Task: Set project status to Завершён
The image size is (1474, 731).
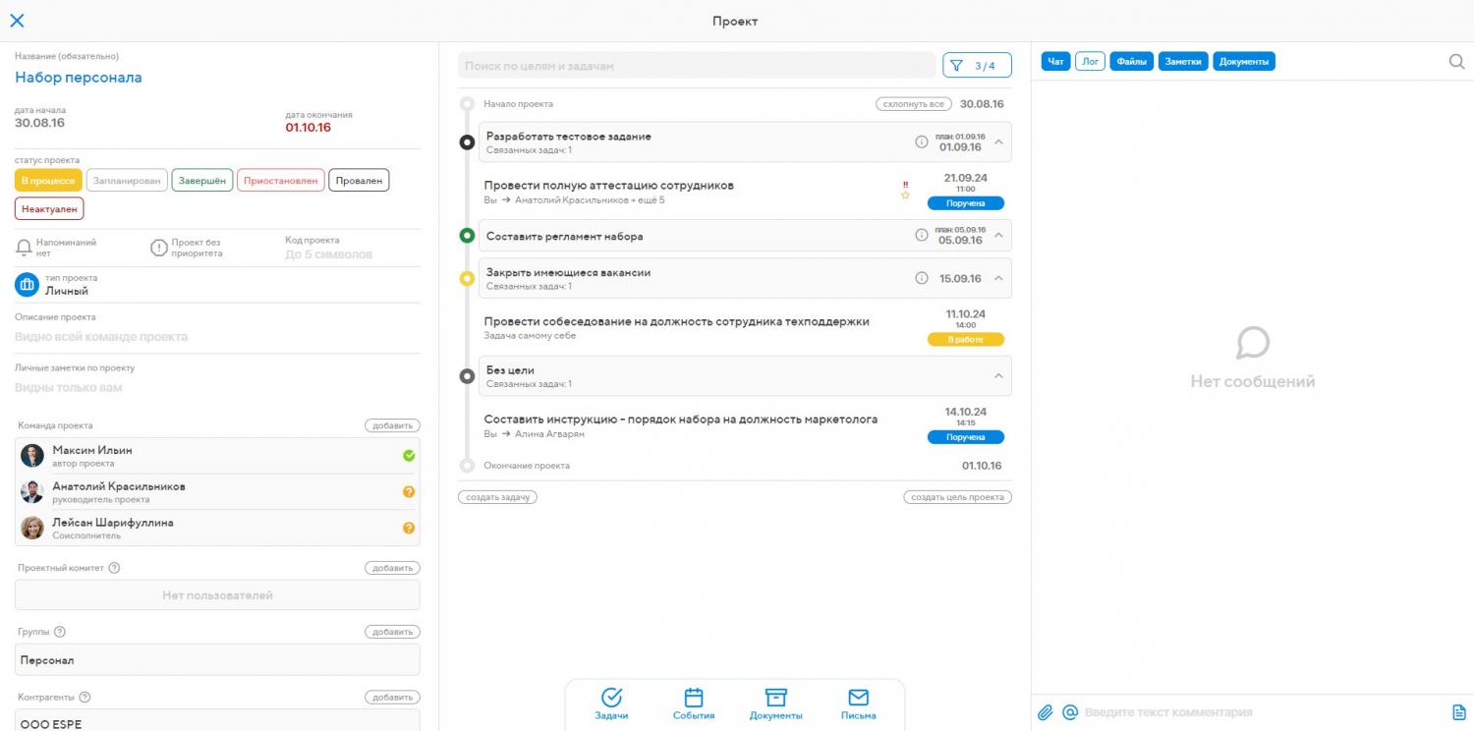Action: (201, 181)
